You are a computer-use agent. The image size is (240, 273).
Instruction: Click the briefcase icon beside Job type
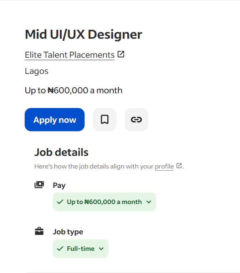[39, 231]
